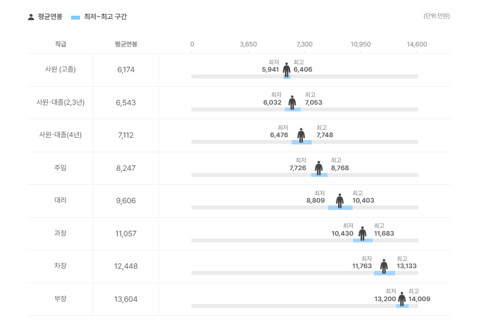Select the 부장 position label
478x323 pixels.
click(x=60, y=299)
